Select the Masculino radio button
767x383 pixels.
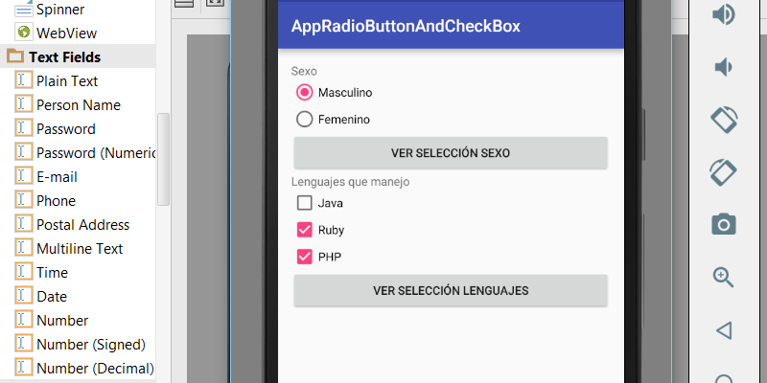tap(305, 93)
